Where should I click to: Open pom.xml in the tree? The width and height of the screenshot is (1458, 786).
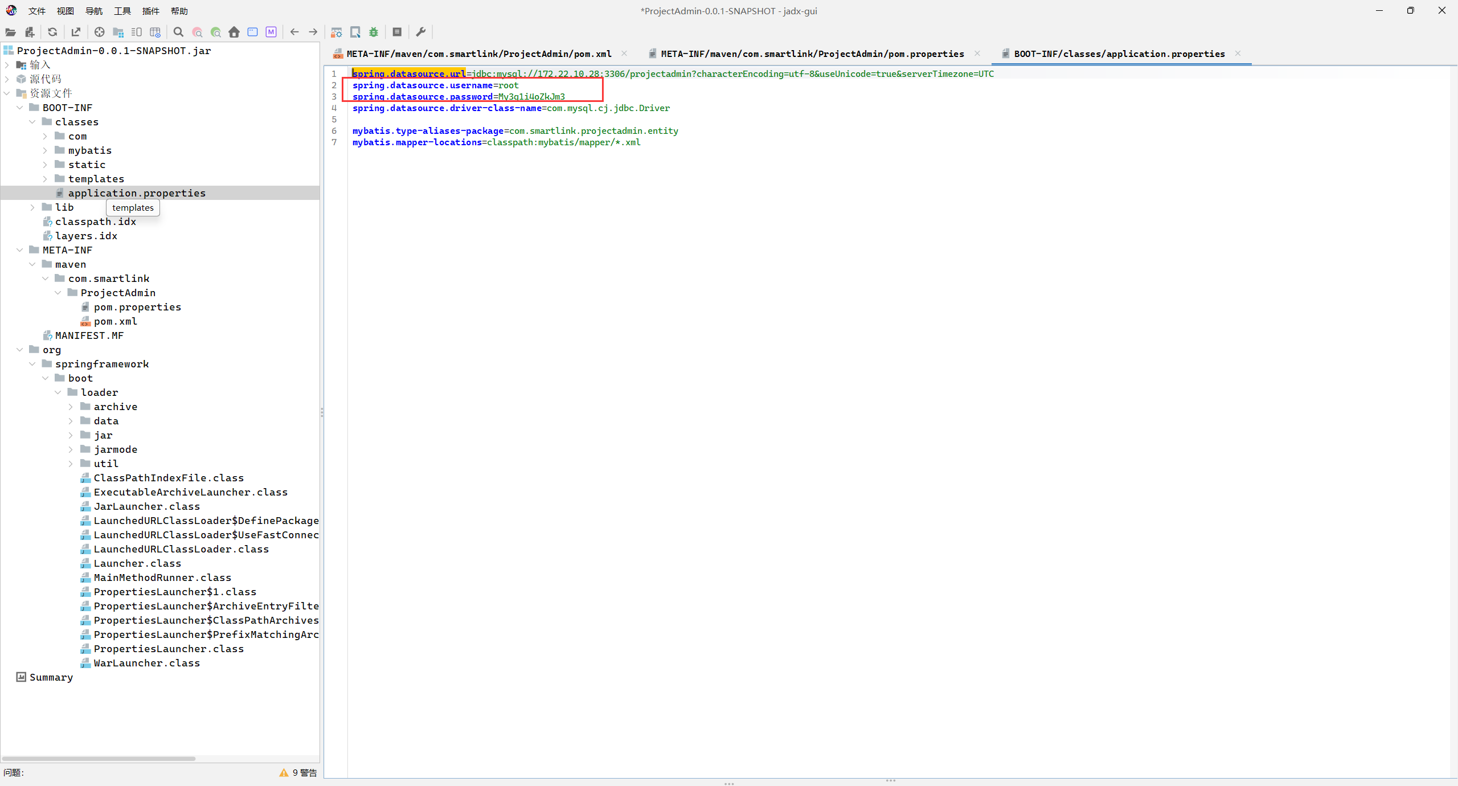tap(115, 321)
